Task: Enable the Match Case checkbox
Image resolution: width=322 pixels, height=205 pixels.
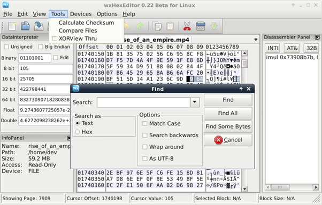Action: tap(145, 124)
